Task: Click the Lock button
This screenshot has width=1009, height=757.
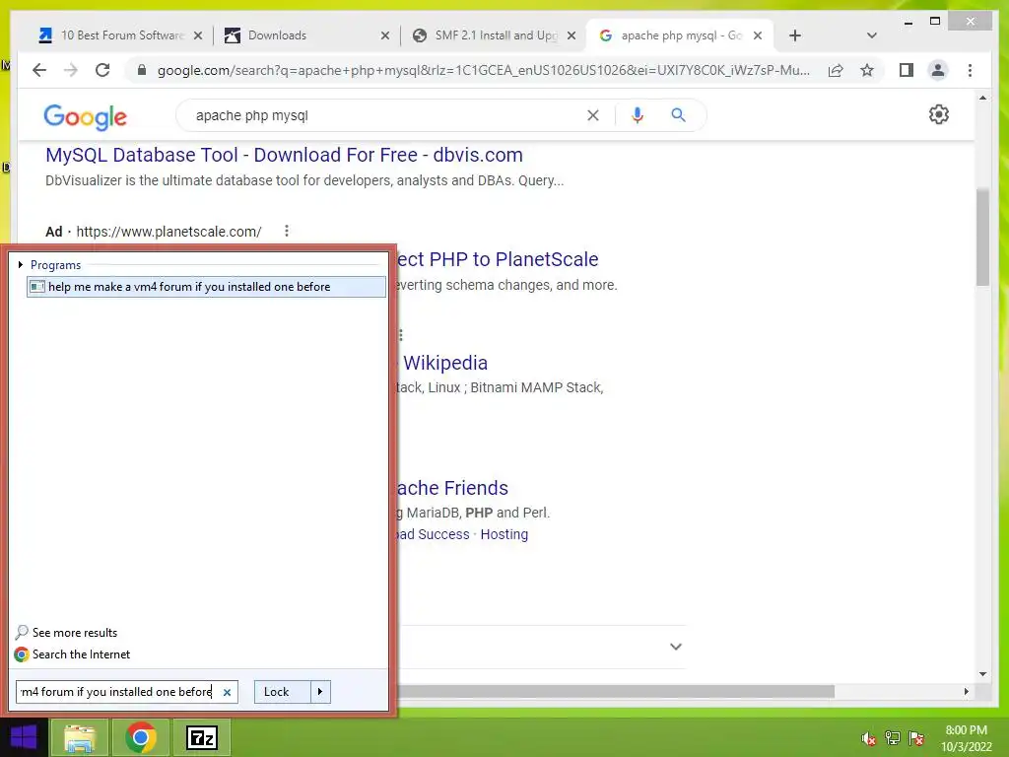Action: 283,692
